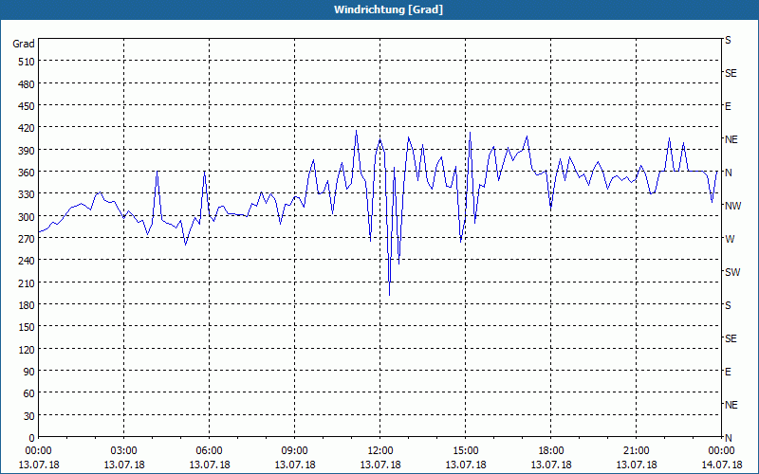Choose the 180 degree axis label
This screenshot has height=474, width=759.
click(x=27, y=305)
